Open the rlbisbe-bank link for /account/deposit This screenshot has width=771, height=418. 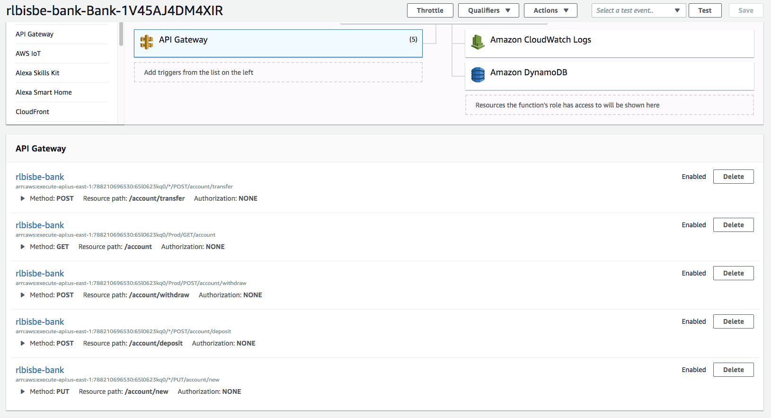click(x=40, y=322)
